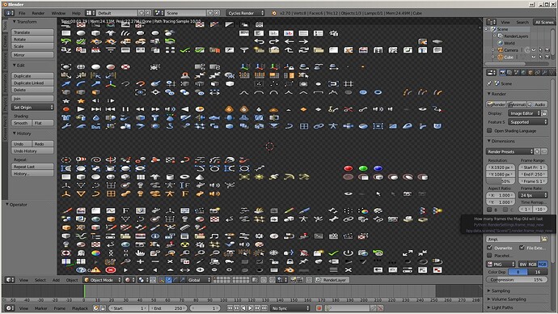Click the Duplicate Linked button
The image size is (558, 314).
click(x=32, y=83)
